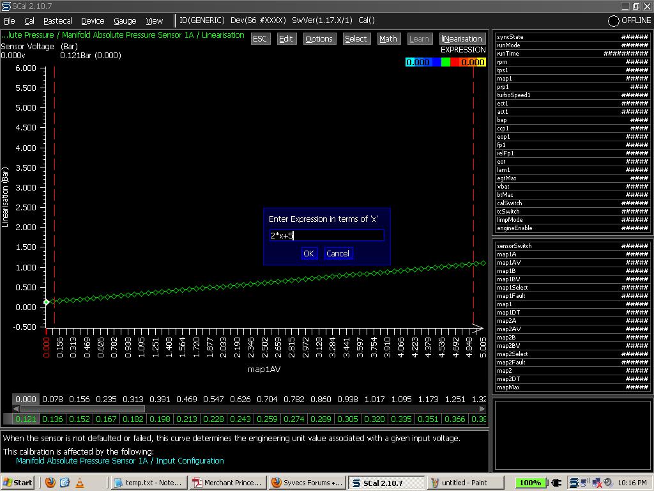Open the Options menu in graph toolbar
The width and height of the screenshot is (654, 491).
click(319, 39)
